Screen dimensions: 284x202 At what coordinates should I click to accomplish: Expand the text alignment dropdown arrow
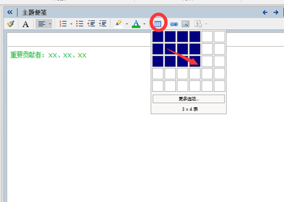[x=50, y=24]
